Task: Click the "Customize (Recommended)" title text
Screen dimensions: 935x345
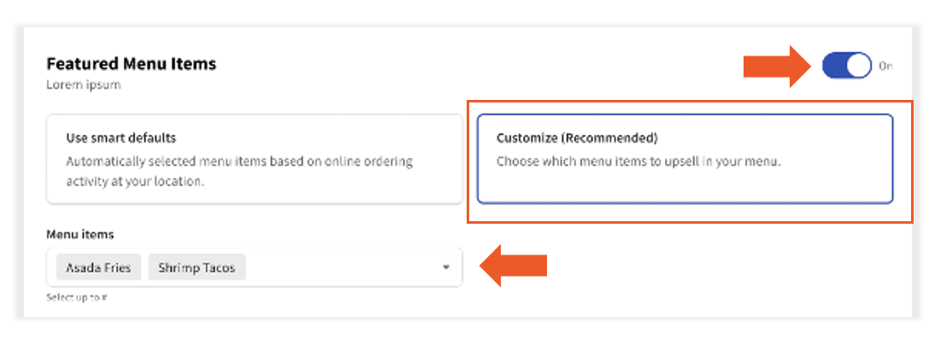Action: [x=577, y=137]
